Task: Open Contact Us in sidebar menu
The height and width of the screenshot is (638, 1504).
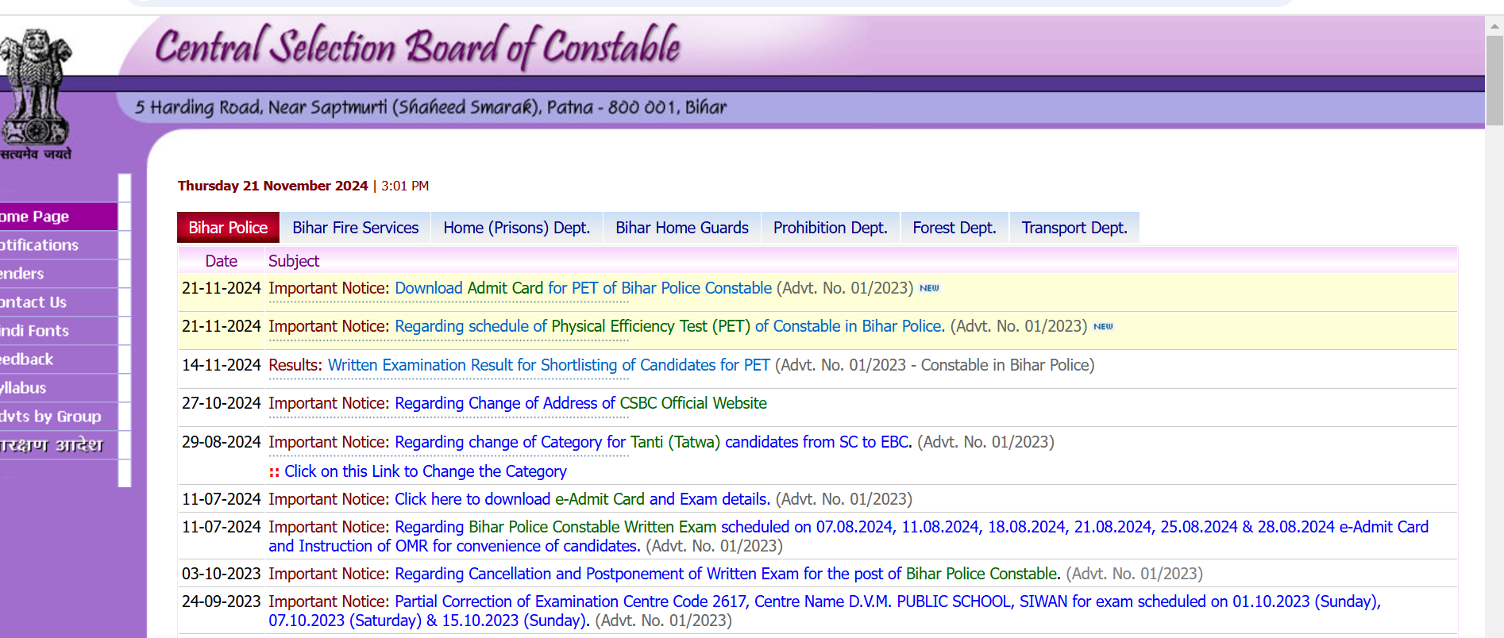Action: (x=59, y=302)
